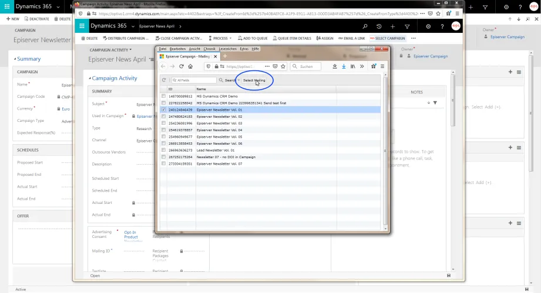This screenshot has height=293, width=541.
Task: Open page actions menu in popup address bar
Action: coord(267,66)
